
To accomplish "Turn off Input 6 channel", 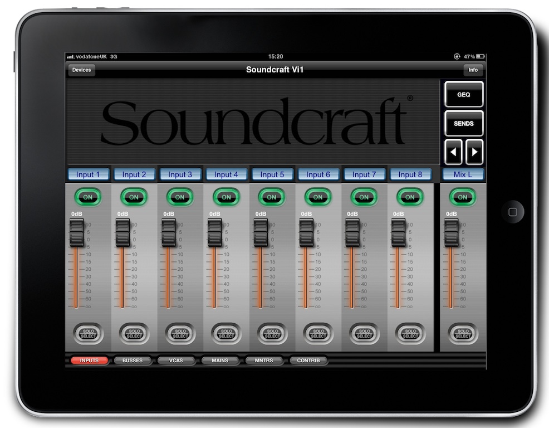I will tap(318, 197).
